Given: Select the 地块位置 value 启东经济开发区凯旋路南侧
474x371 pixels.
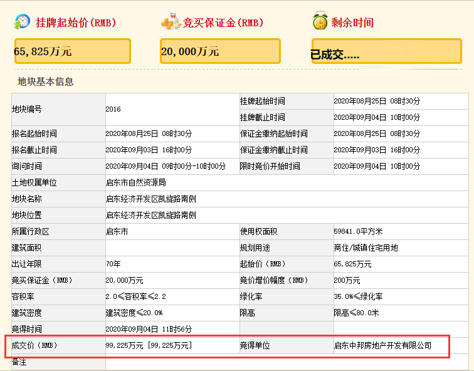Looking at the screenshot, I should (151, 215).
